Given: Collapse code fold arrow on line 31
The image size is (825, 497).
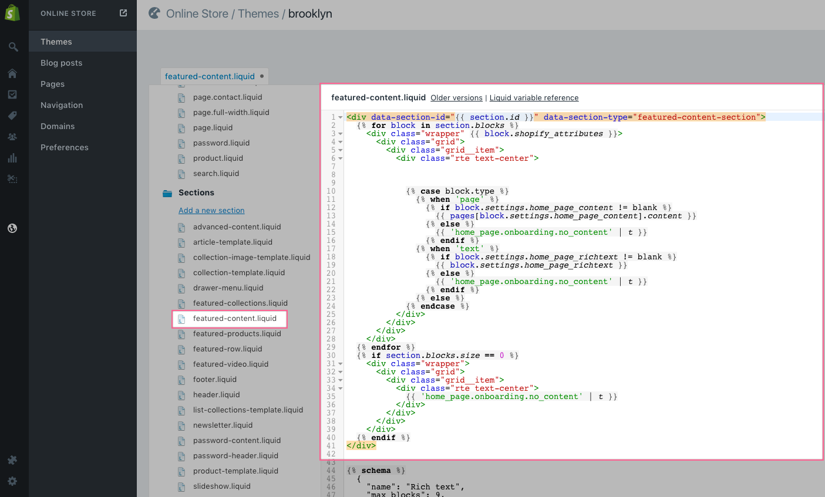Looking at the screenshot, I should point(341,364).
